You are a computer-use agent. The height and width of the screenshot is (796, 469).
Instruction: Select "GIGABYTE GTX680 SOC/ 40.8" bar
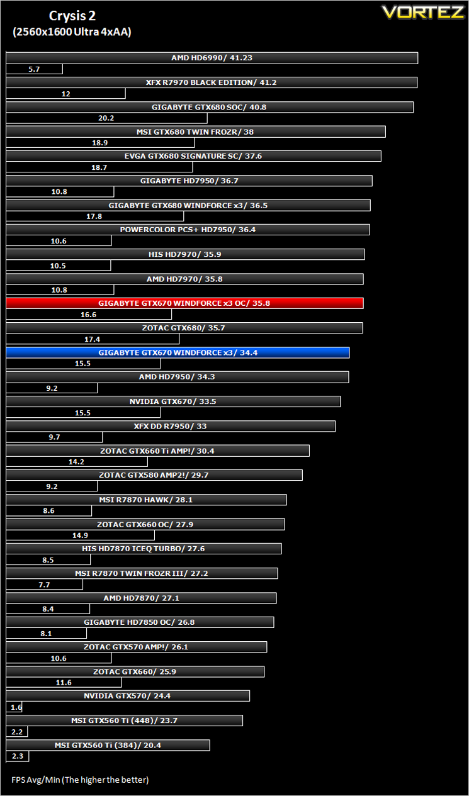coord(210,107)
